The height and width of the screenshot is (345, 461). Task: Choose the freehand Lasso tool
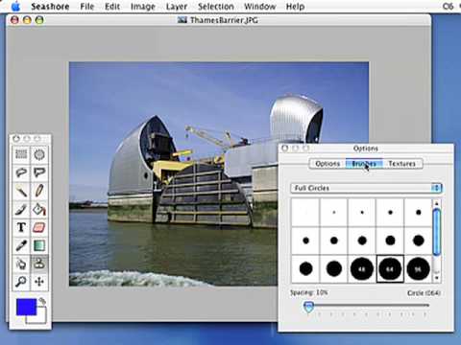[x=21, y=172]
